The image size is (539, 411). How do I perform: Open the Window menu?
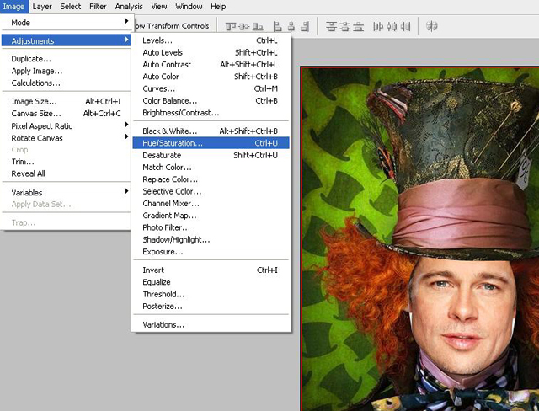(x=189, y=7)
